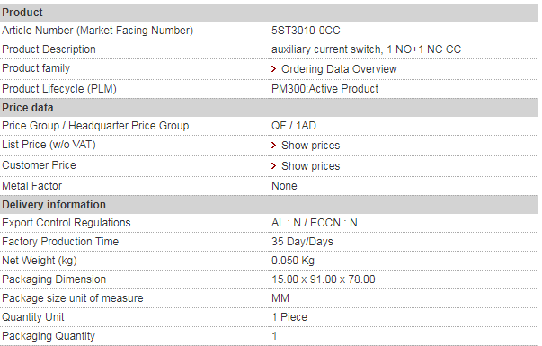This screenshot has height=346, width=542.
Task: Click the red arrow next to List Price Show prices
Action: point(274,146)
